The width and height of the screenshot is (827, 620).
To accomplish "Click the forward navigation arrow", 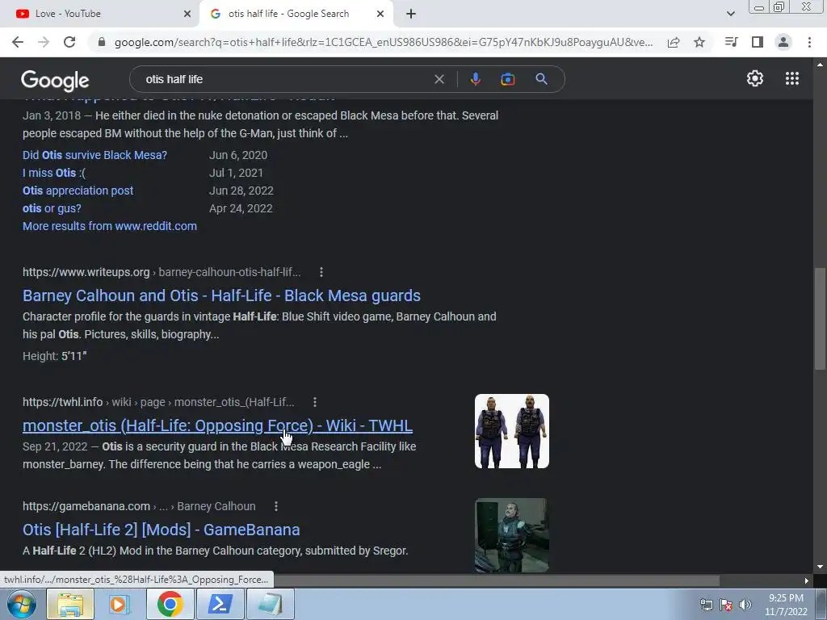I will click(44, 42).
